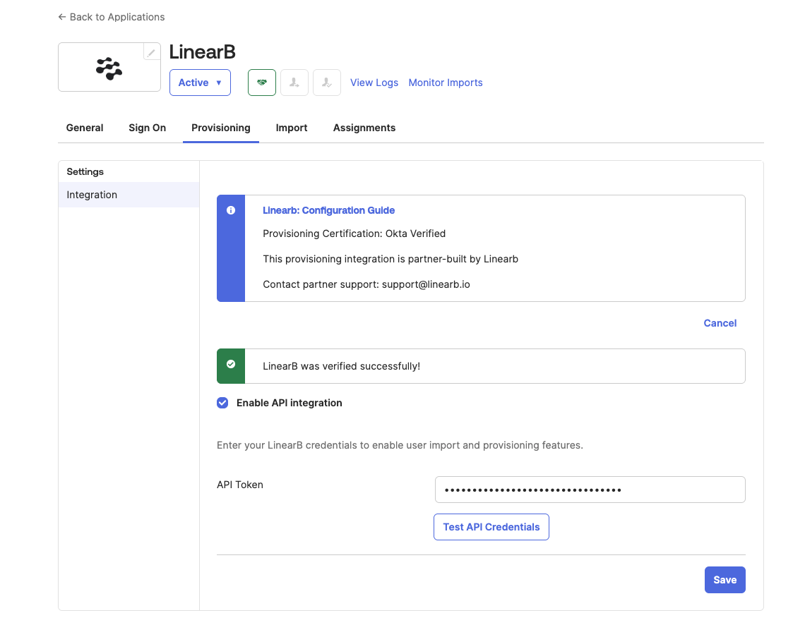Select the Provisioning tab

coord(221,128)
